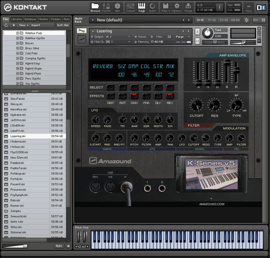Click the Master editor metronome icon
This screenshot has width=270, height=258.
[106, 8]
